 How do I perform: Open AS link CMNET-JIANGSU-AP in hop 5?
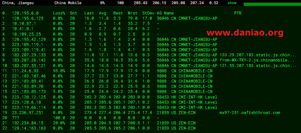[x=187, y=39]
